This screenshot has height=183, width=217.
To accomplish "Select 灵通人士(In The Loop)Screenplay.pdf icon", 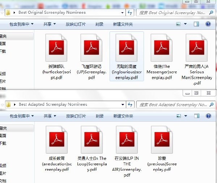I will 92,139.
